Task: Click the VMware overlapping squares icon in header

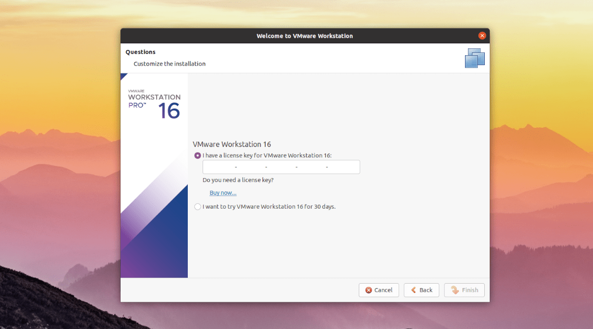Action: tap(475, 58)
